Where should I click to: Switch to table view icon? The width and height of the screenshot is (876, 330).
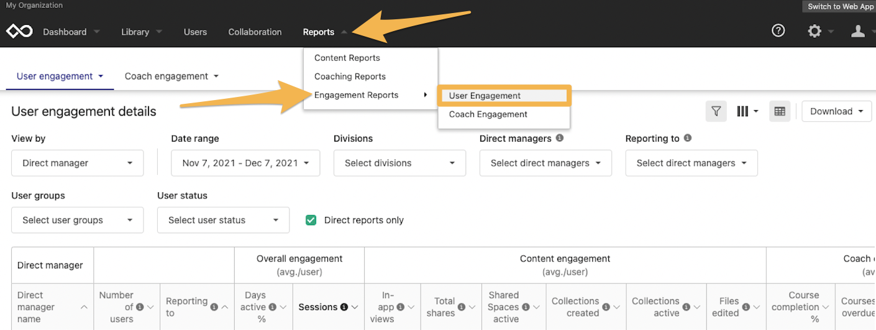[x=780, y=111]
